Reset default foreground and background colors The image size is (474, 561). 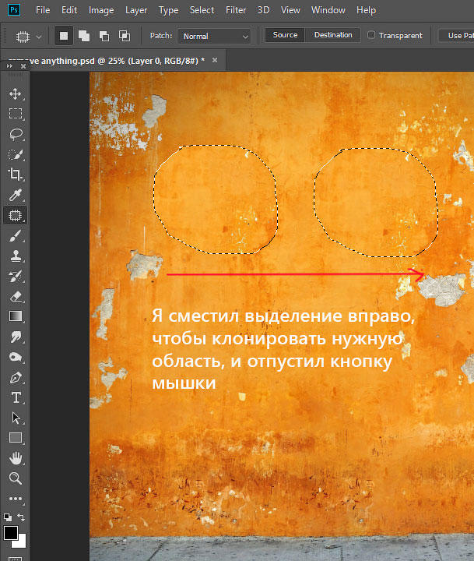(x=8, y=517)
